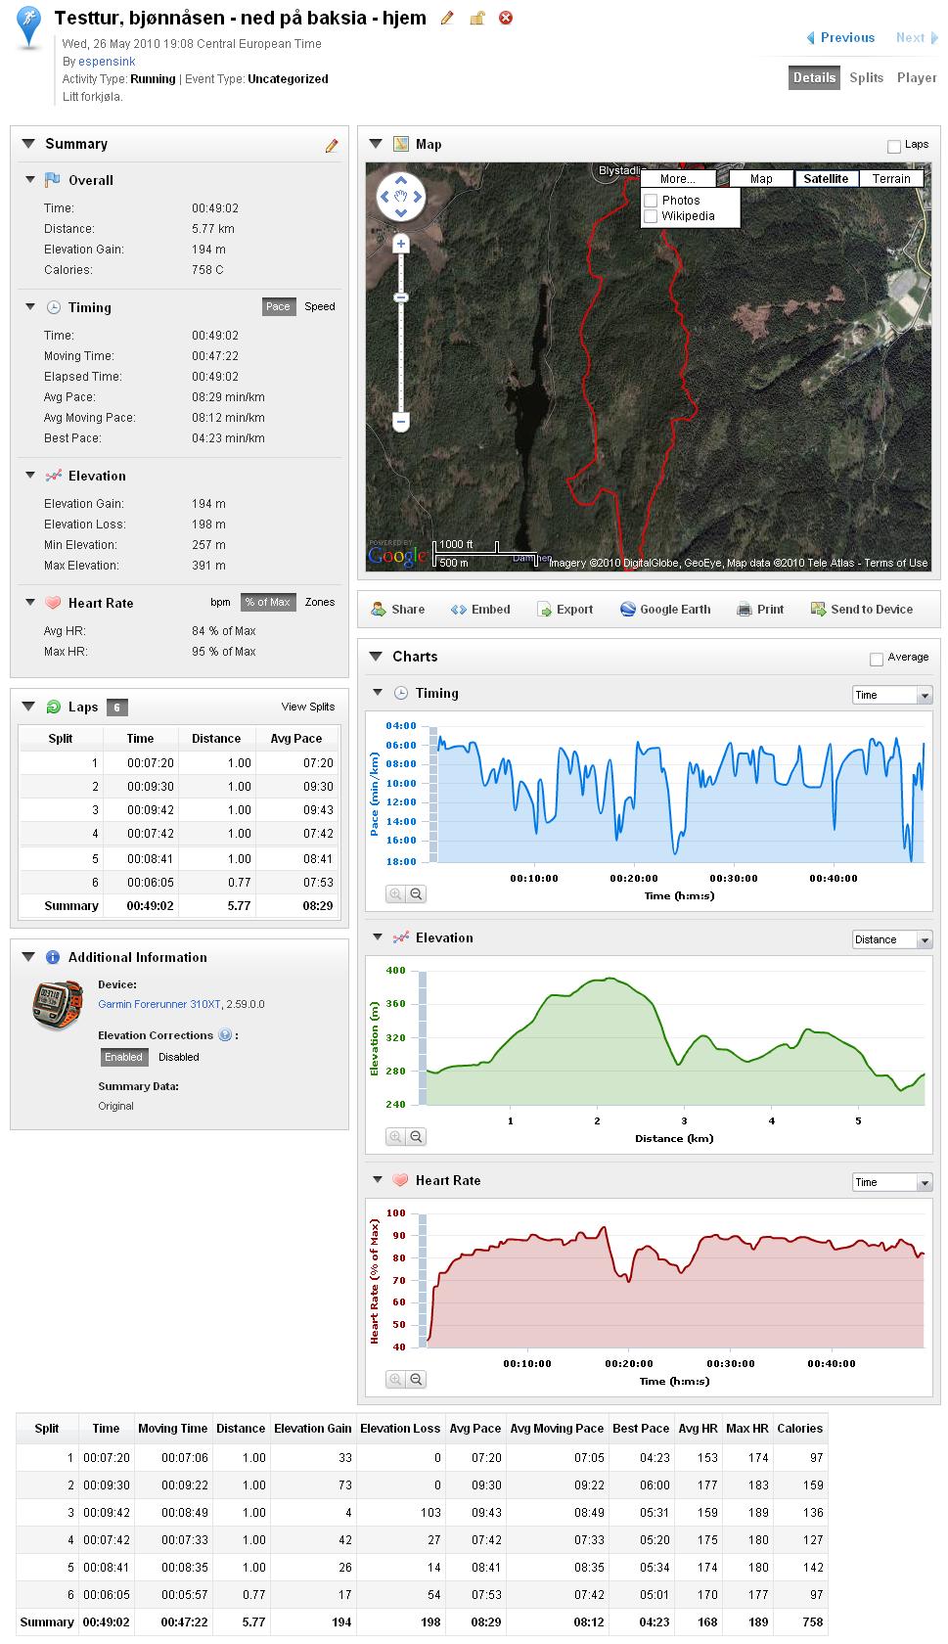Tick the Photos map overlay checkbox

[651, 201]
